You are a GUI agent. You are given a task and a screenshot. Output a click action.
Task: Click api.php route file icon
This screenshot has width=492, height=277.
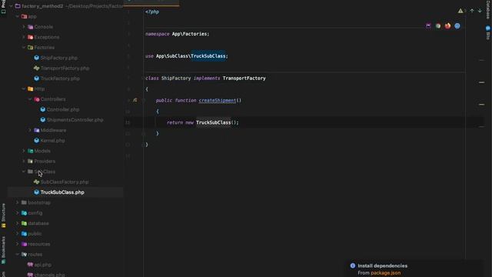[30, 265]
